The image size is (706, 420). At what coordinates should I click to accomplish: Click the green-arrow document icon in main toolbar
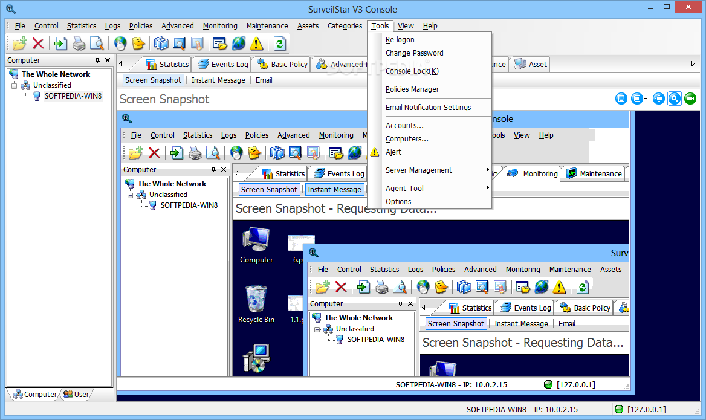click(x=60, y=44)
